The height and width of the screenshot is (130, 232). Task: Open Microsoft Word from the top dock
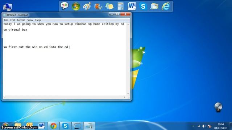[132, 6]
